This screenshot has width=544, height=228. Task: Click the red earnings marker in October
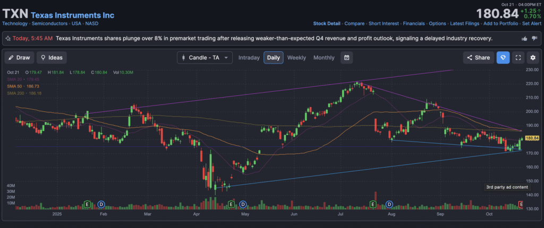click(521, 204)
